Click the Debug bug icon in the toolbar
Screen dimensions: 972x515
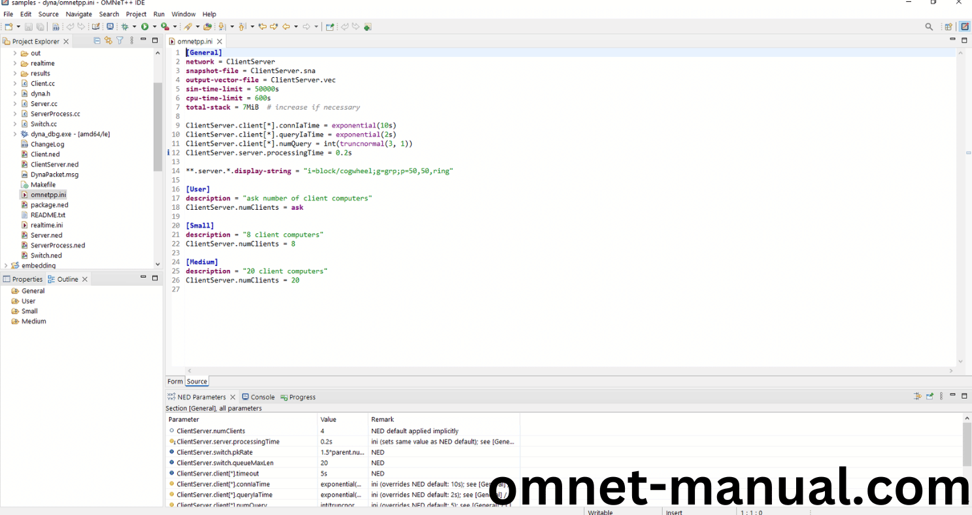coord(125,27)
